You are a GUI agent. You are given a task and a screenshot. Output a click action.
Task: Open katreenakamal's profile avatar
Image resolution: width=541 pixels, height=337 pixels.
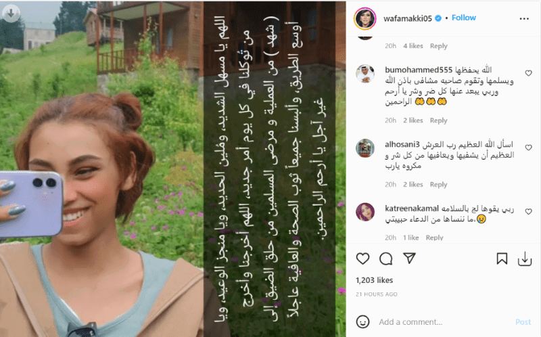coord(365,212)
